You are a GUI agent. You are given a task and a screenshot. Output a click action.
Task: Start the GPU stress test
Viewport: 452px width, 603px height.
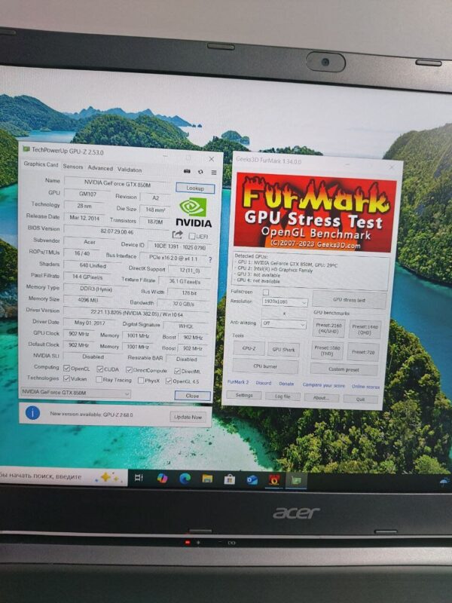pos(348,300)
